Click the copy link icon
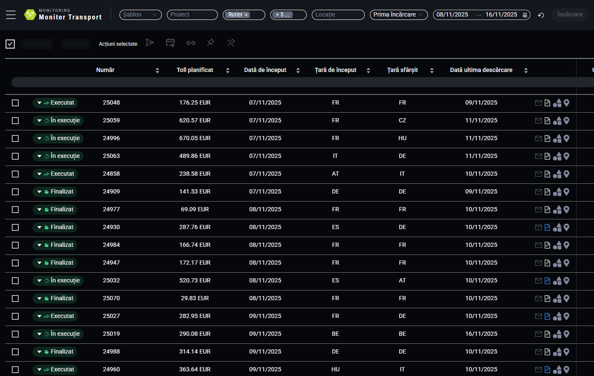This screenshot has width=594, height=376. pos(190,43)
